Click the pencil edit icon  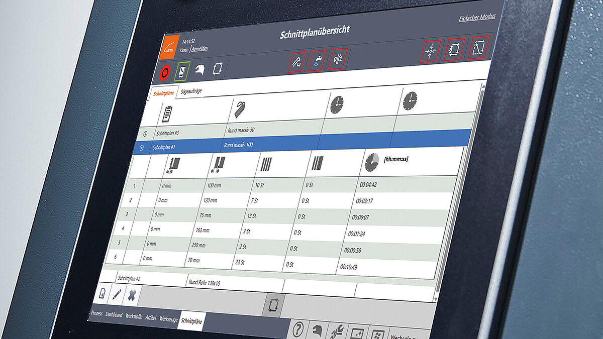117,294
